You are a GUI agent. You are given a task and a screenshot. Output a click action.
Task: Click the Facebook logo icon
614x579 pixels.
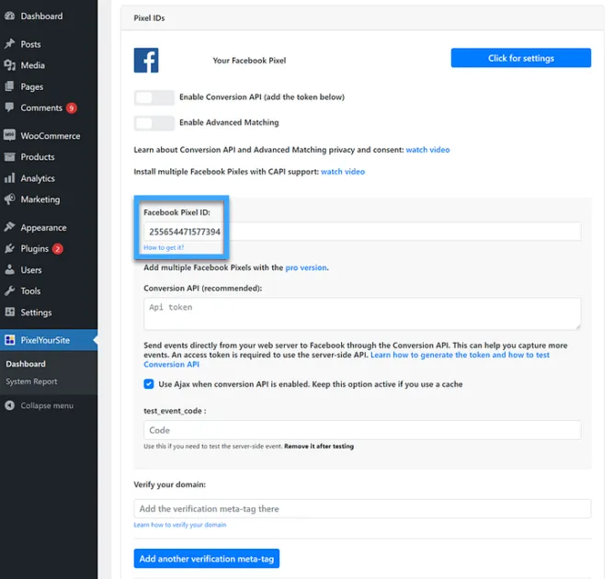146,61
